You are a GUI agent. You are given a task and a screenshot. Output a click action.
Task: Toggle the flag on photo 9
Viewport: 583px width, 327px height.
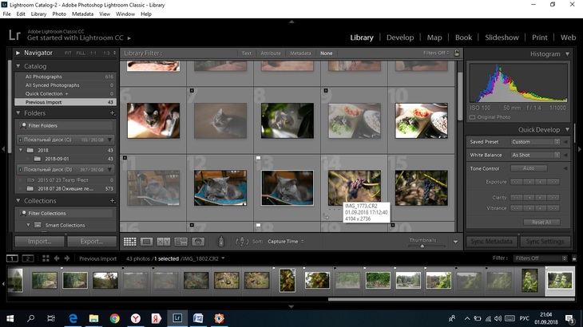point(326,91)
